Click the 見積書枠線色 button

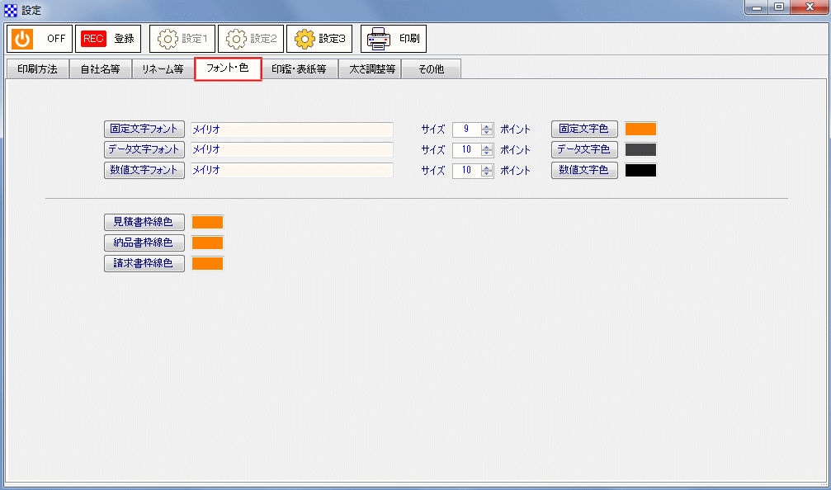[x=144, y=222]
